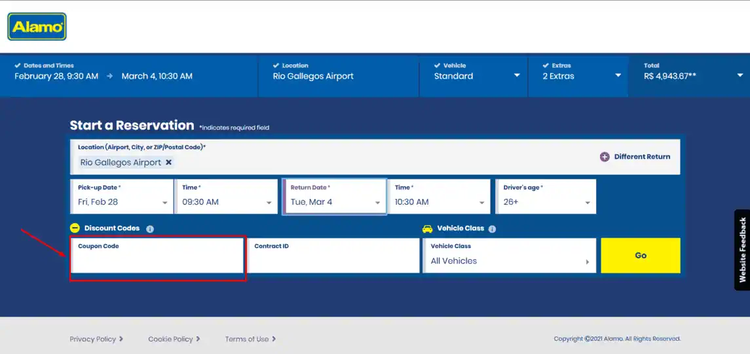Click the yellow Go button
The width and height of the screenshot is (750, 354).
pyautogui.click(x=641, y=256)
